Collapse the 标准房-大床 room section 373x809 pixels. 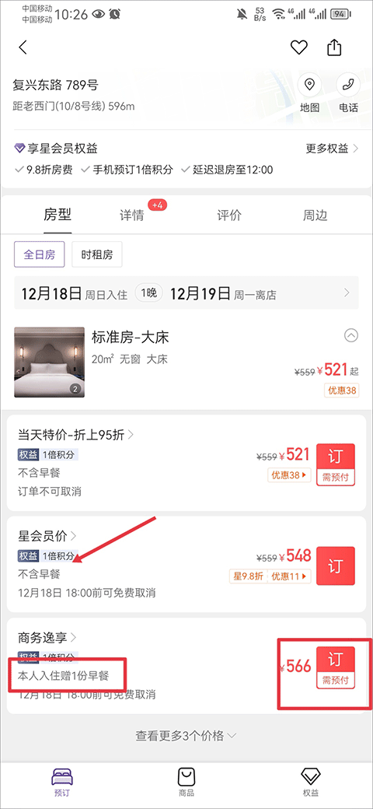350,336
